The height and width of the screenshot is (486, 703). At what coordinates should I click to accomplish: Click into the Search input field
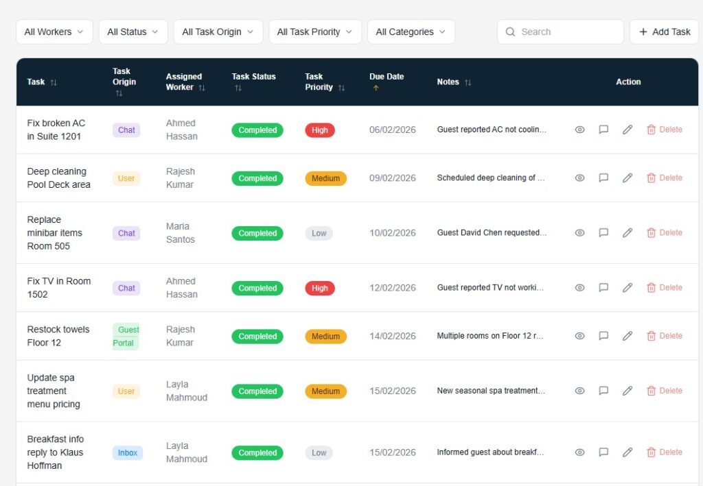[x=566, y=32]
